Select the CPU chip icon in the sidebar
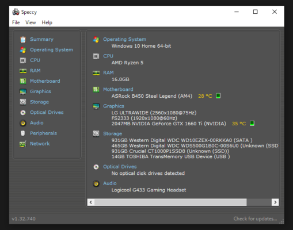Screen dimensions: 293x230 click(x=23, y=60)
